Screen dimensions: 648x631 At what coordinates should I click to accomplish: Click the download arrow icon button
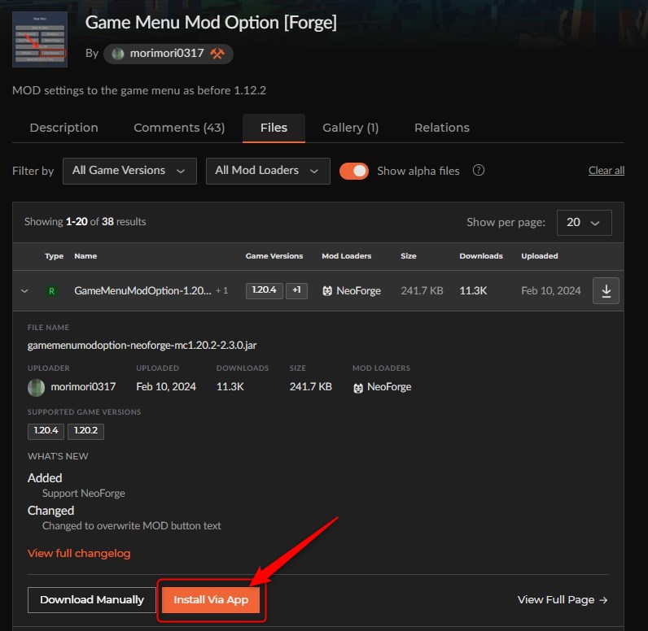(606, 291)
